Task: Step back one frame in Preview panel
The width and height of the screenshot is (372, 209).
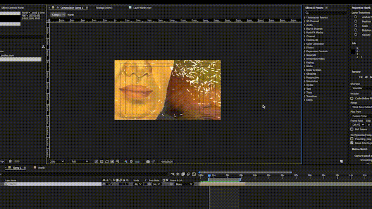Action: [x=366, y=77]
